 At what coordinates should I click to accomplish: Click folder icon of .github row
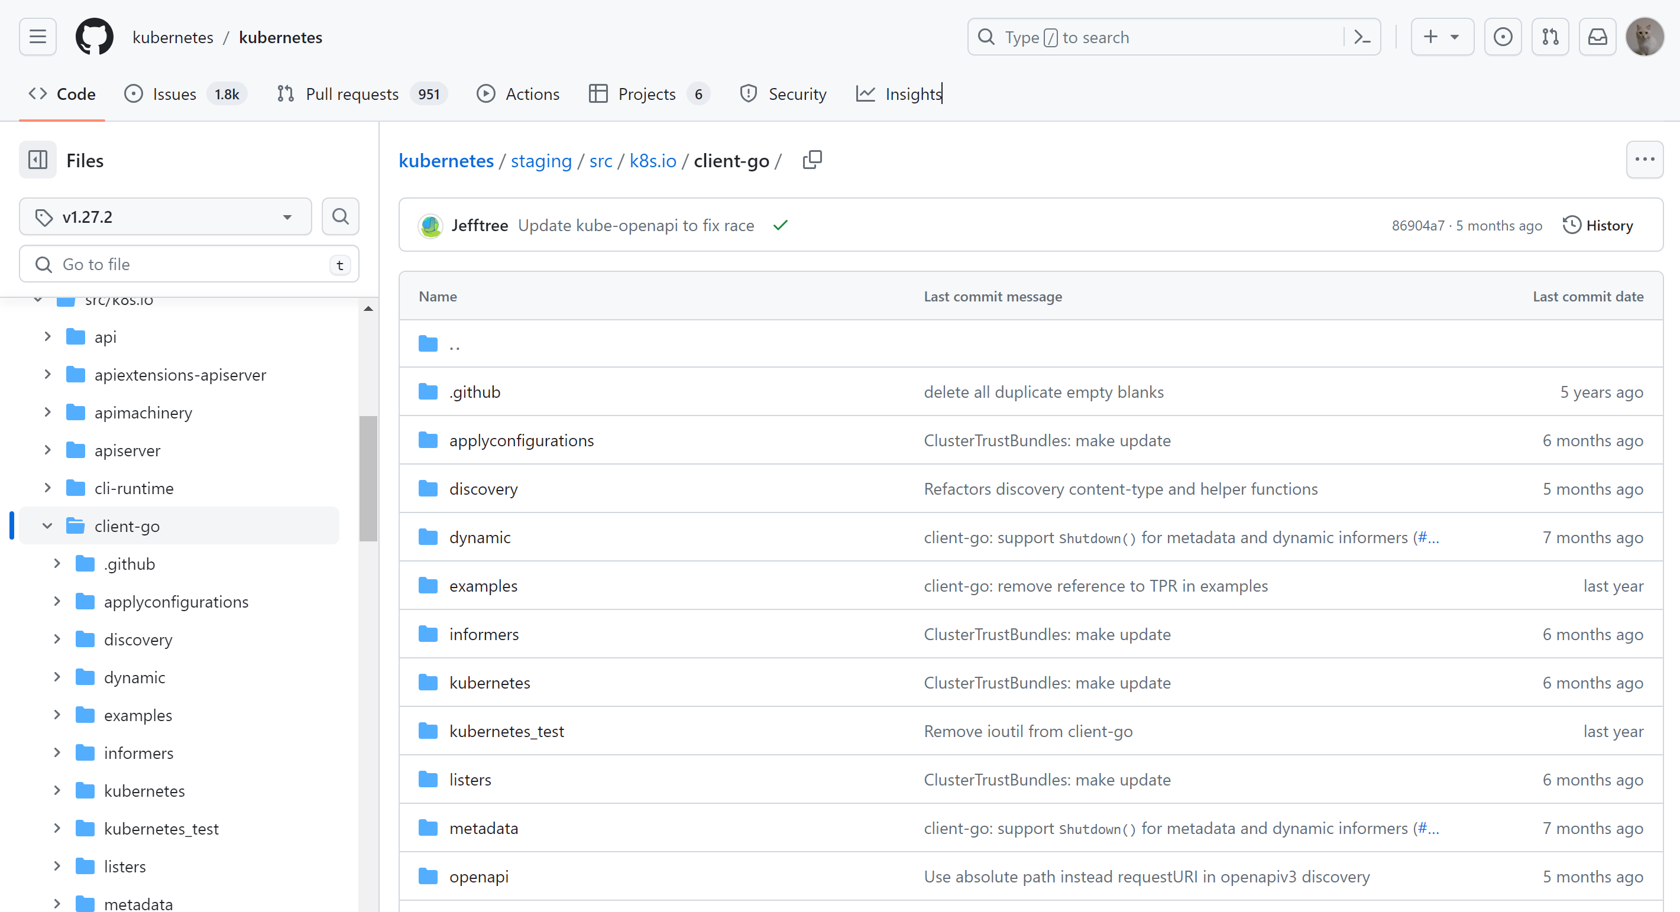coord(428,392)
